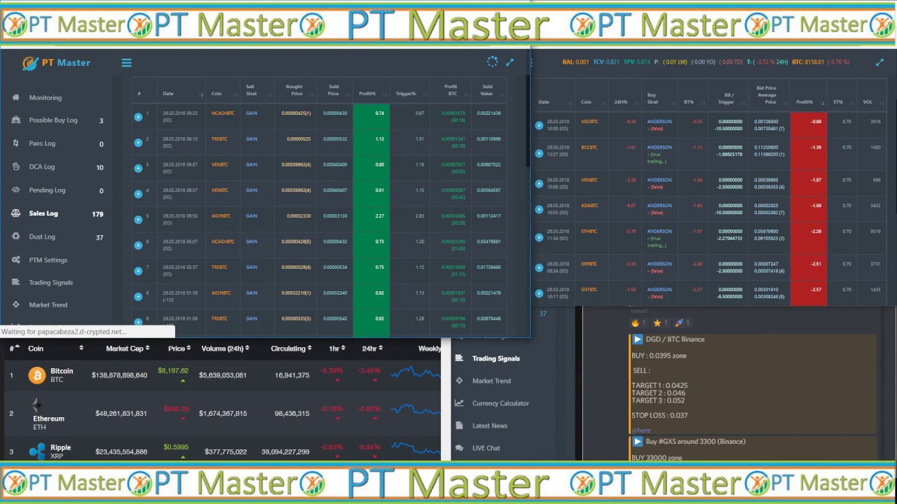The width and height of the screenshot is (897, 504).
Task: Expand the GVTBTC row in DCA table
Action: [539, 293]
